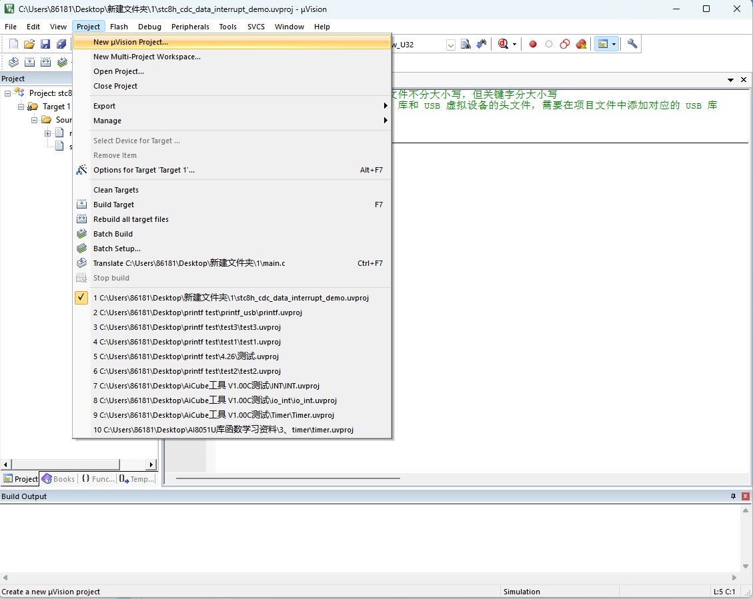Open the File menu
Screen dimensions: 753x599
coord(11,27)
